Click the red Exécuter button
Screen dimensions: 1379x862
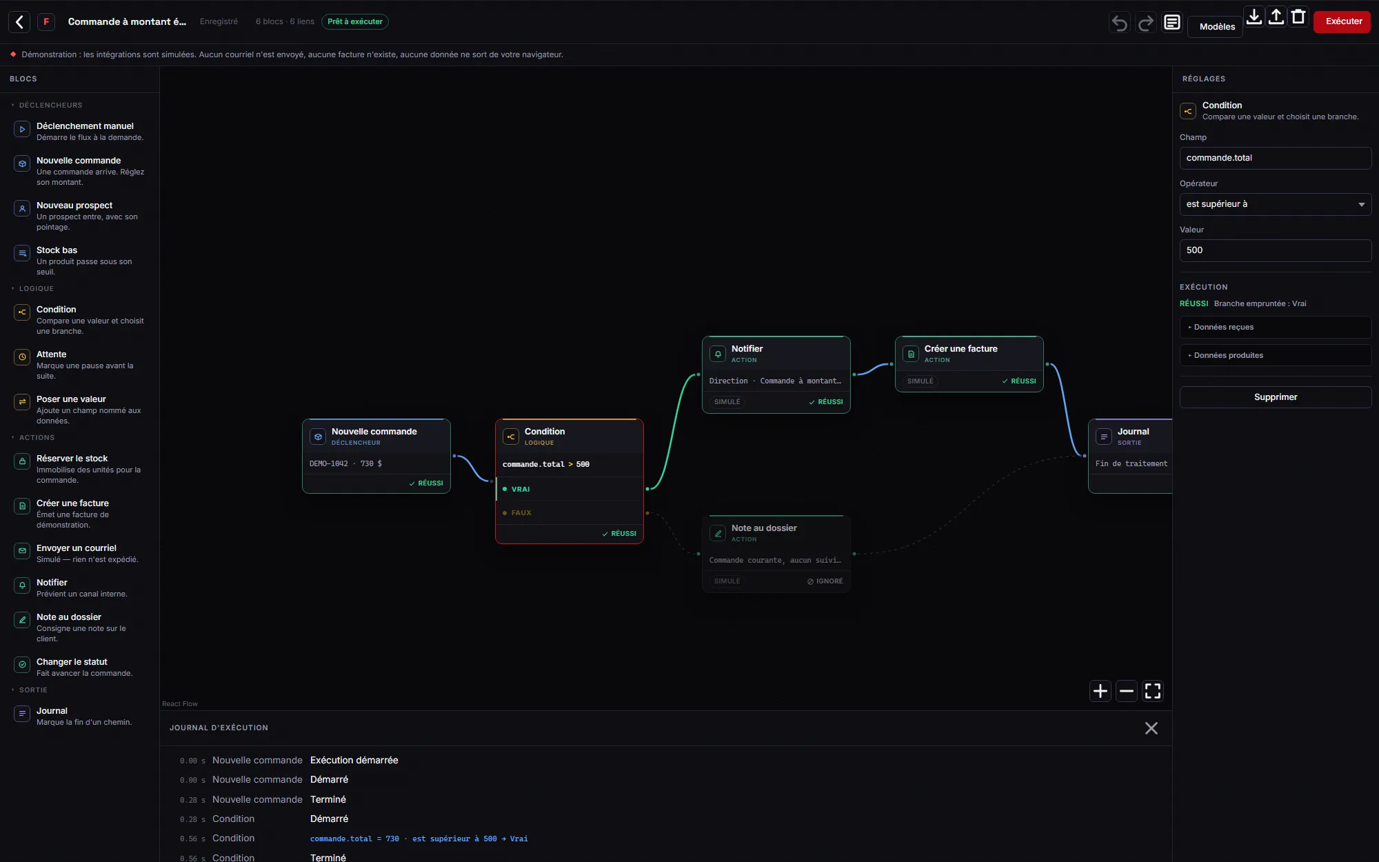(1343, 21)
